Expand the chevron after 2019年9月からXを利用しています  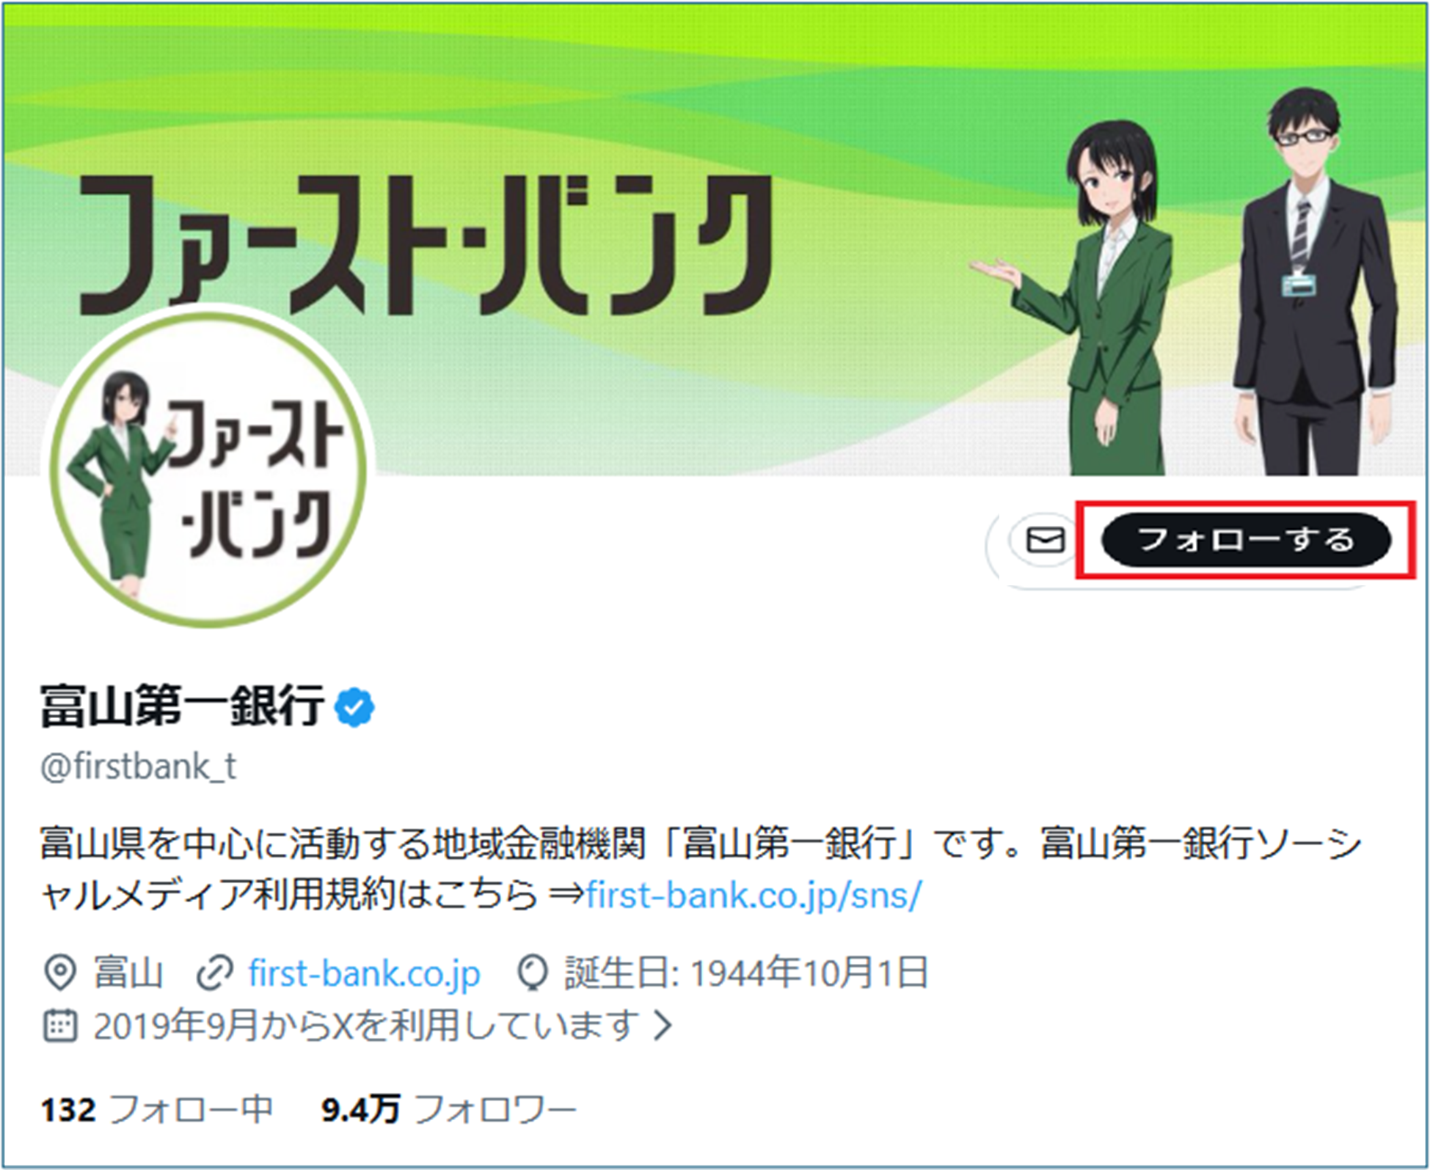(663, 1025)
